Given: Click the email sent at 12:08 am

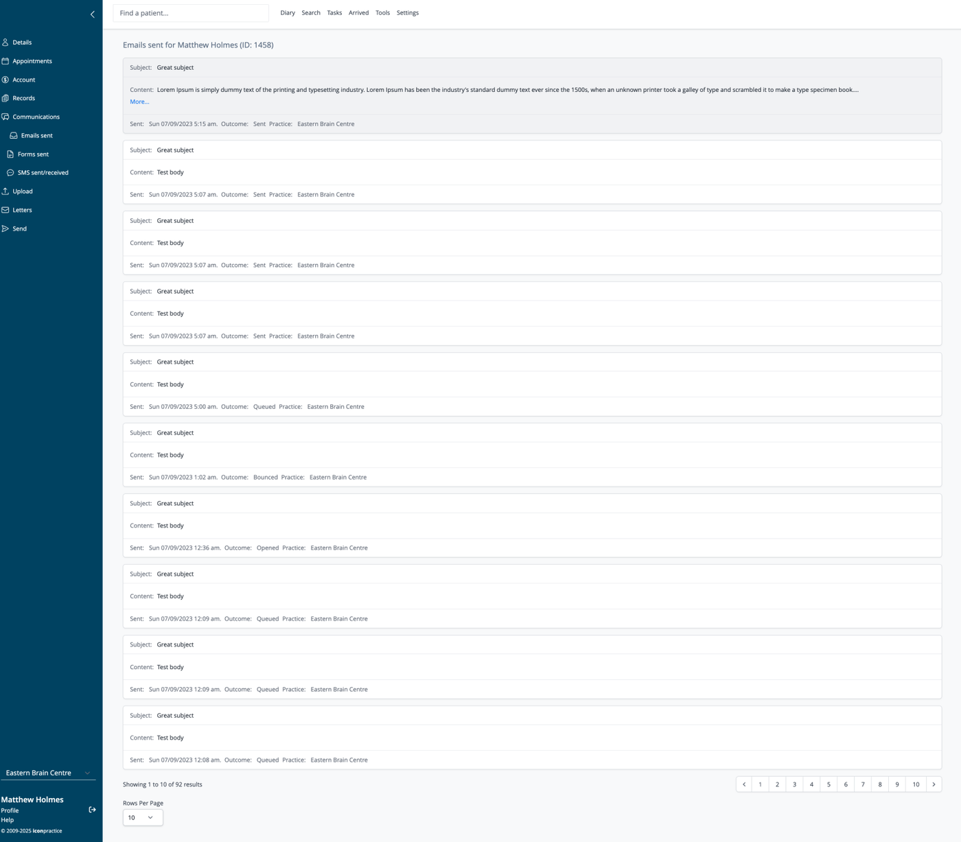Looking at the screenshot, I should [x=532, y=738].
